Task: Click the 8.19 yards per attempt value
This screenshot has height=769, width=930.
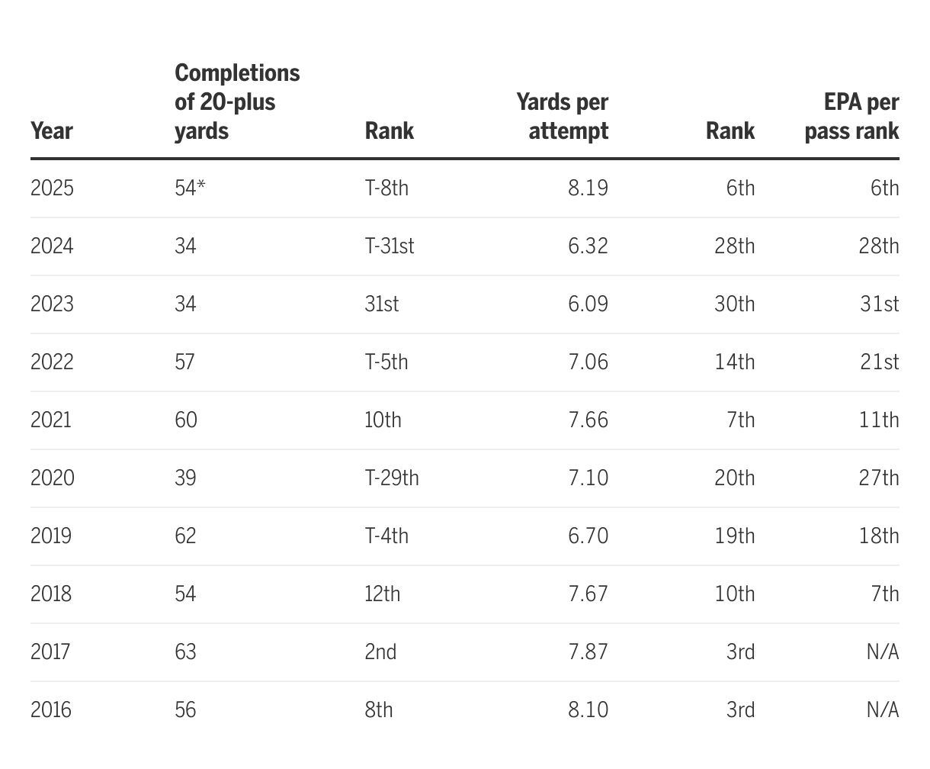Action: click(x=588, y=188)
